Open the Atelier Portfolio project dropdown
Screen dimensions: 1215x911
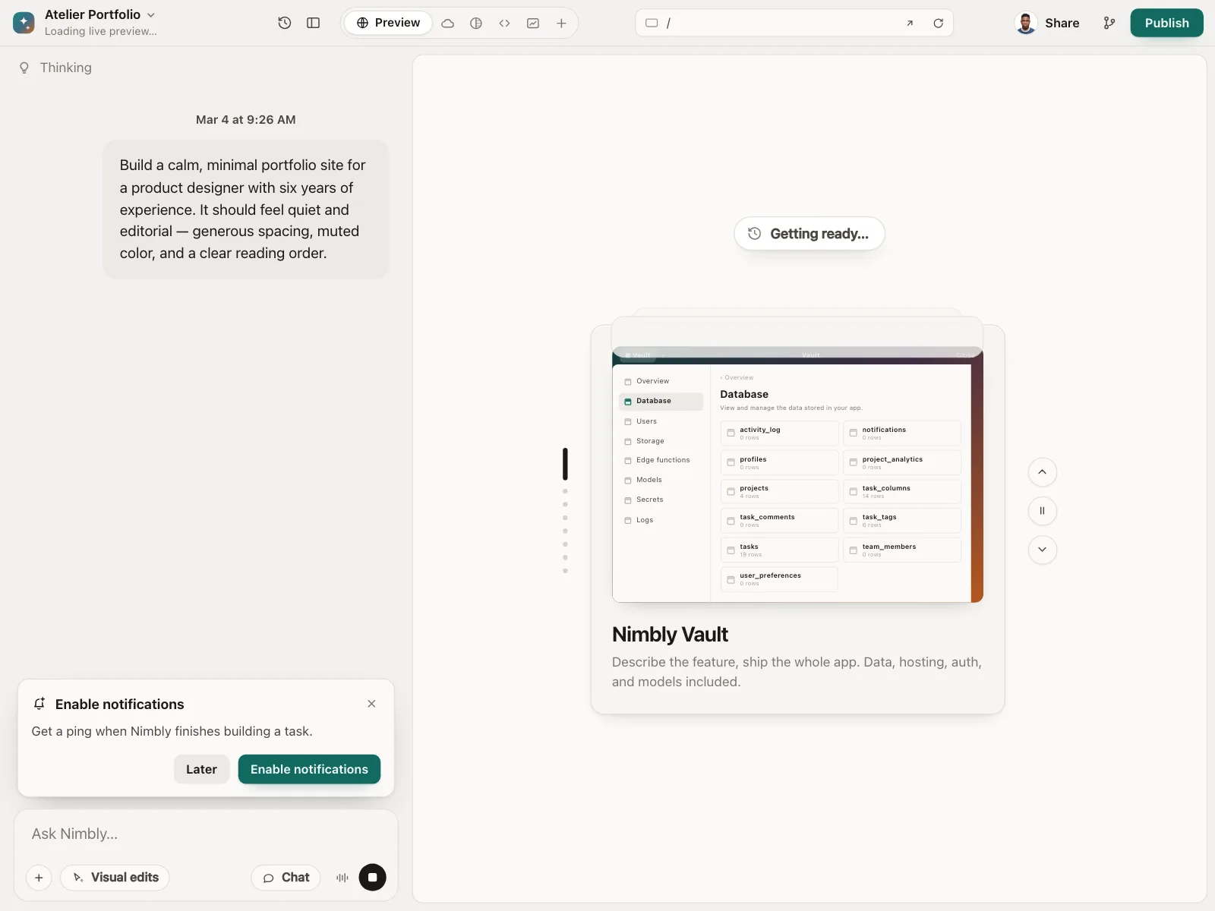point(99,14)
